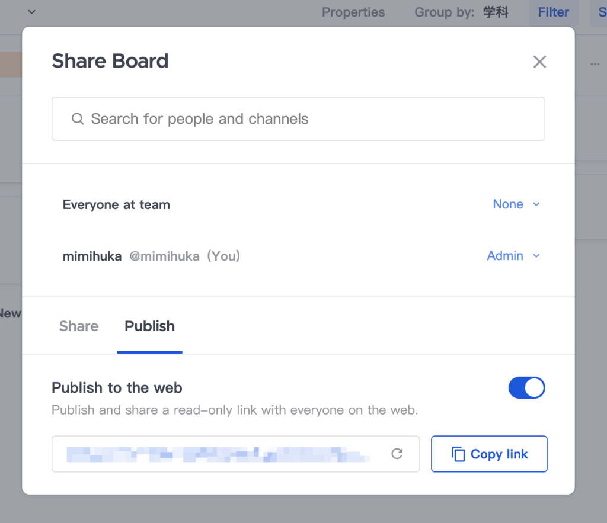Open the Admin role dropdown for mimihuka
This screenshot has width=607, height=523.
pyautogui.click(x=506, y=256)
